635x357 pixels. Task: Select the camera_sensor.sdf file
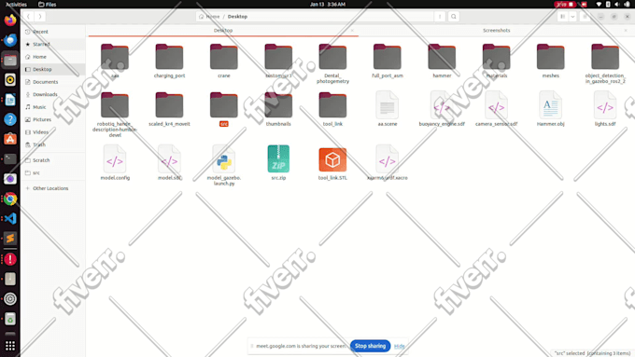(x=496, y=108)
